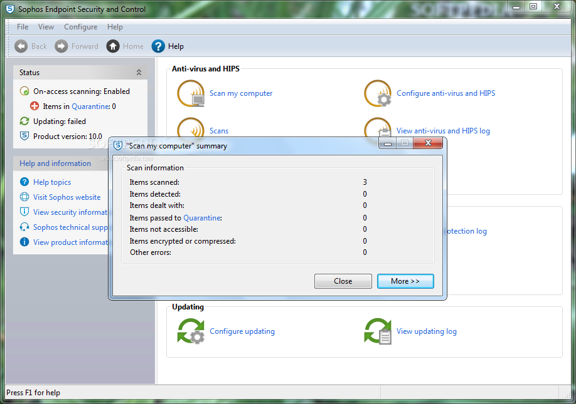Minimize the Sophos Endpoint Security window
Screen dimensions: 576x404
(516, 7)
